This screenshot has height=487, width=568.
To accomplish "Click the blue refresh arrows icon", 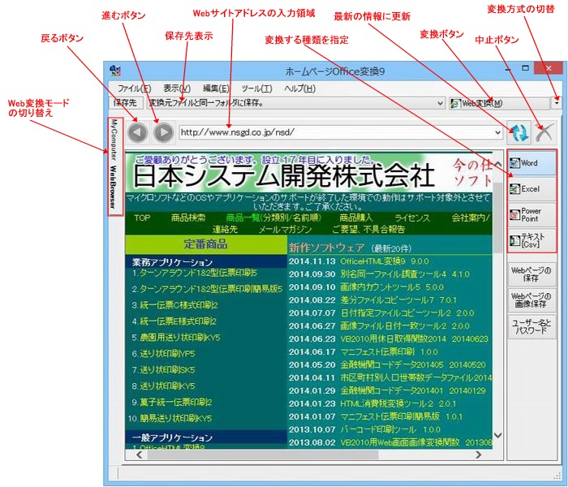I will [x=519, y=132].
